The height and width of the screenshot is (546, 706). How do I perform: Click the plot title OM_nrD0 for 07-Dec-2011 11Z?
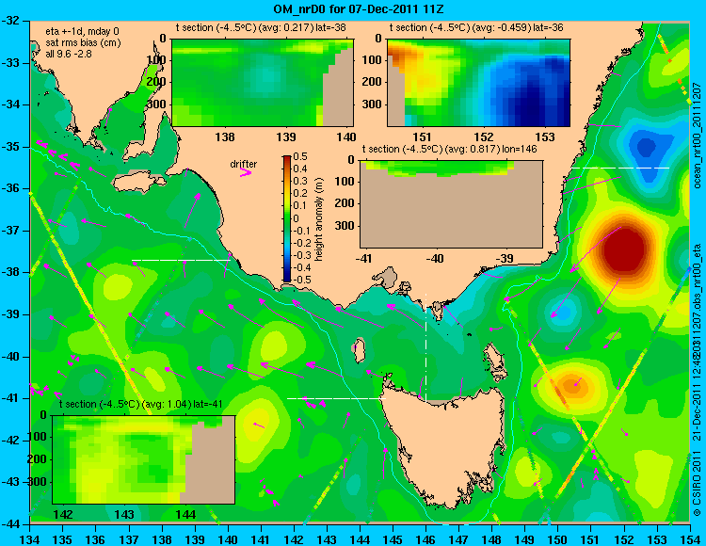tap(359, 8)
